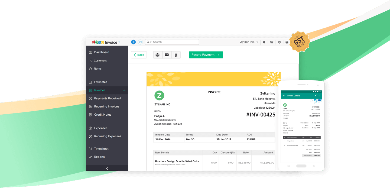The width and height of the screenshot is (390, 188).
Task: Add a new invoice with the sidebar plus icon
Action: 124,90
